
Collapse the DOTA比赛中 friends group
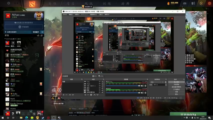pyautogui.click(x=5, y=39)
